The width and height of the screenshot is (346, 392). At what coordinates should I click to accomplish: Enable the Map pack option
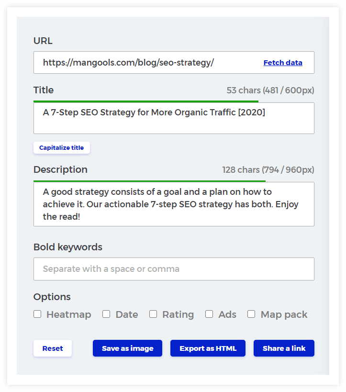[251, 314]
